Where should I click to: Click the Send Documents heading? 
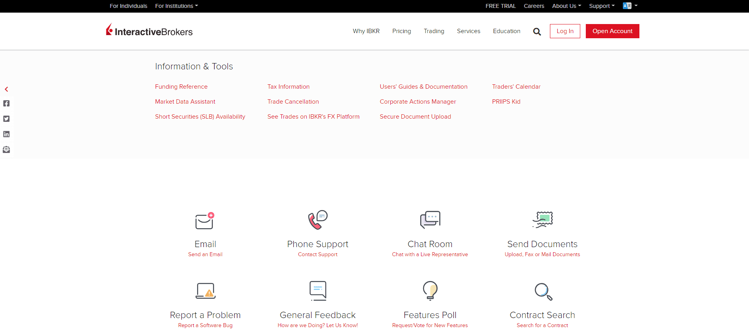tap(542, 244)
